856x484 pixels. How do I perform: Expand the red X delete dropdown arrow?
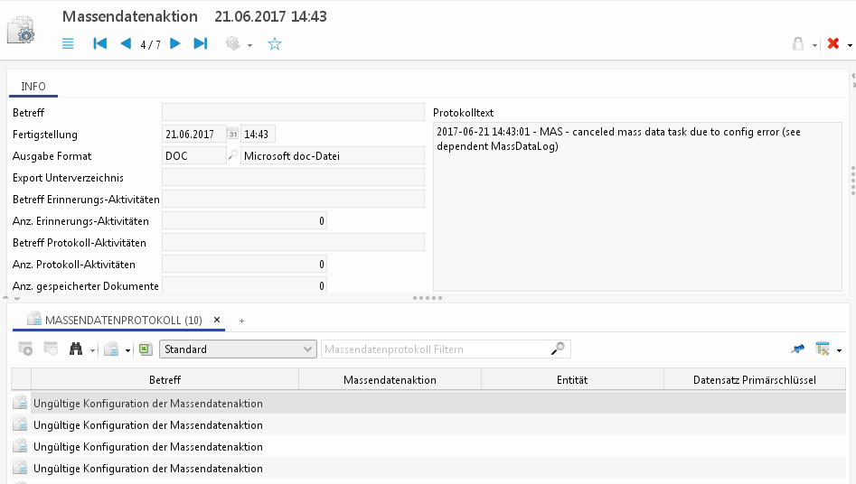(850, 45)
